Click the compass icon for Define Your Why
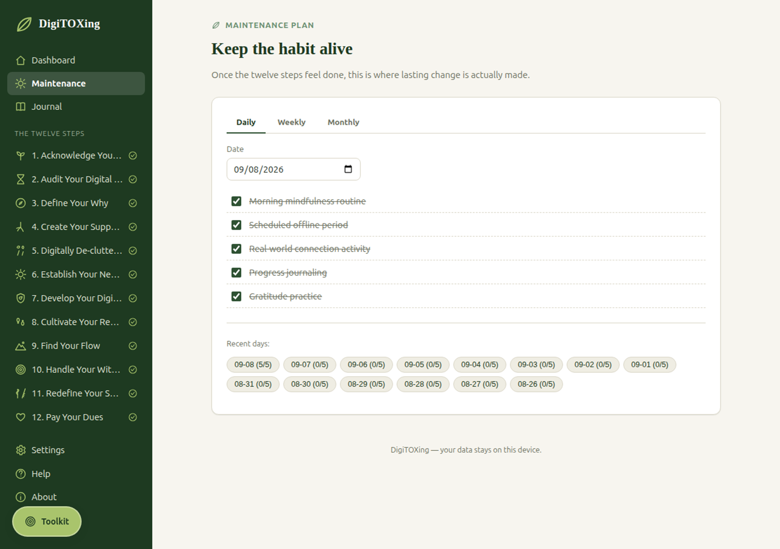Screen dimensions: 780x549 tap(20, 203)
